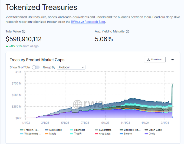Click the 1/1/24 x-axis date label
184x144 pixels.
145,123
